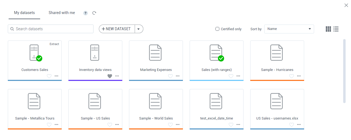Screen dimensions: 351x140
Task: Favorite the Marketing Expenses dataset
Action: (x=170, y=76)
